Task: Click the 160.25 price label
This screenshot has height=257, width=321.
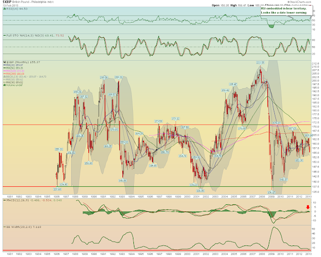Action: [108, 146]
